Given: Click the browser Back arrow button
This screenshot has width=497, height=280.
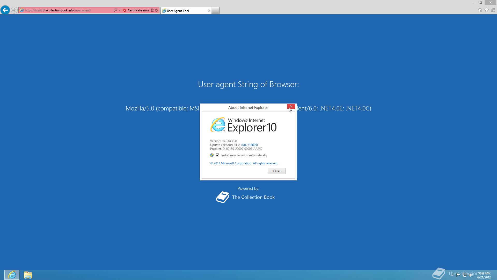Looking at the screenshot, I should (5, 10).
